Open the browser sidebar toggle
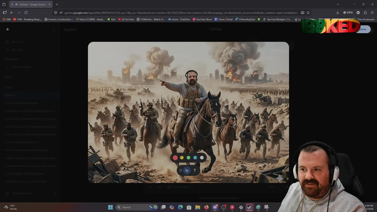This screenshot has width=377, height=212. pos(5,13)
